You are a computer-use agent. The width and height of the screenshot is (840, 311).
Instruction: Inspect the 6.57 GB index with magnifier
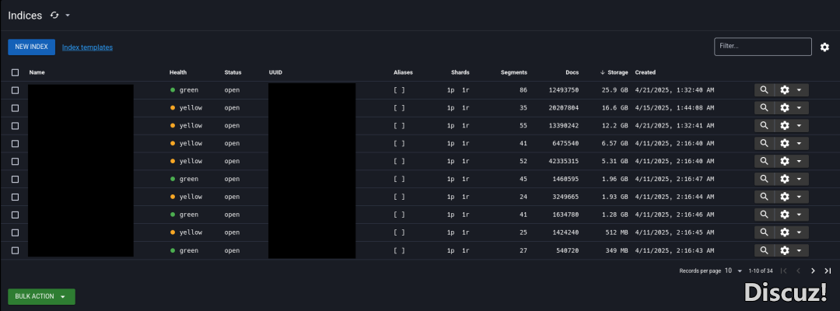coord(764,144)
